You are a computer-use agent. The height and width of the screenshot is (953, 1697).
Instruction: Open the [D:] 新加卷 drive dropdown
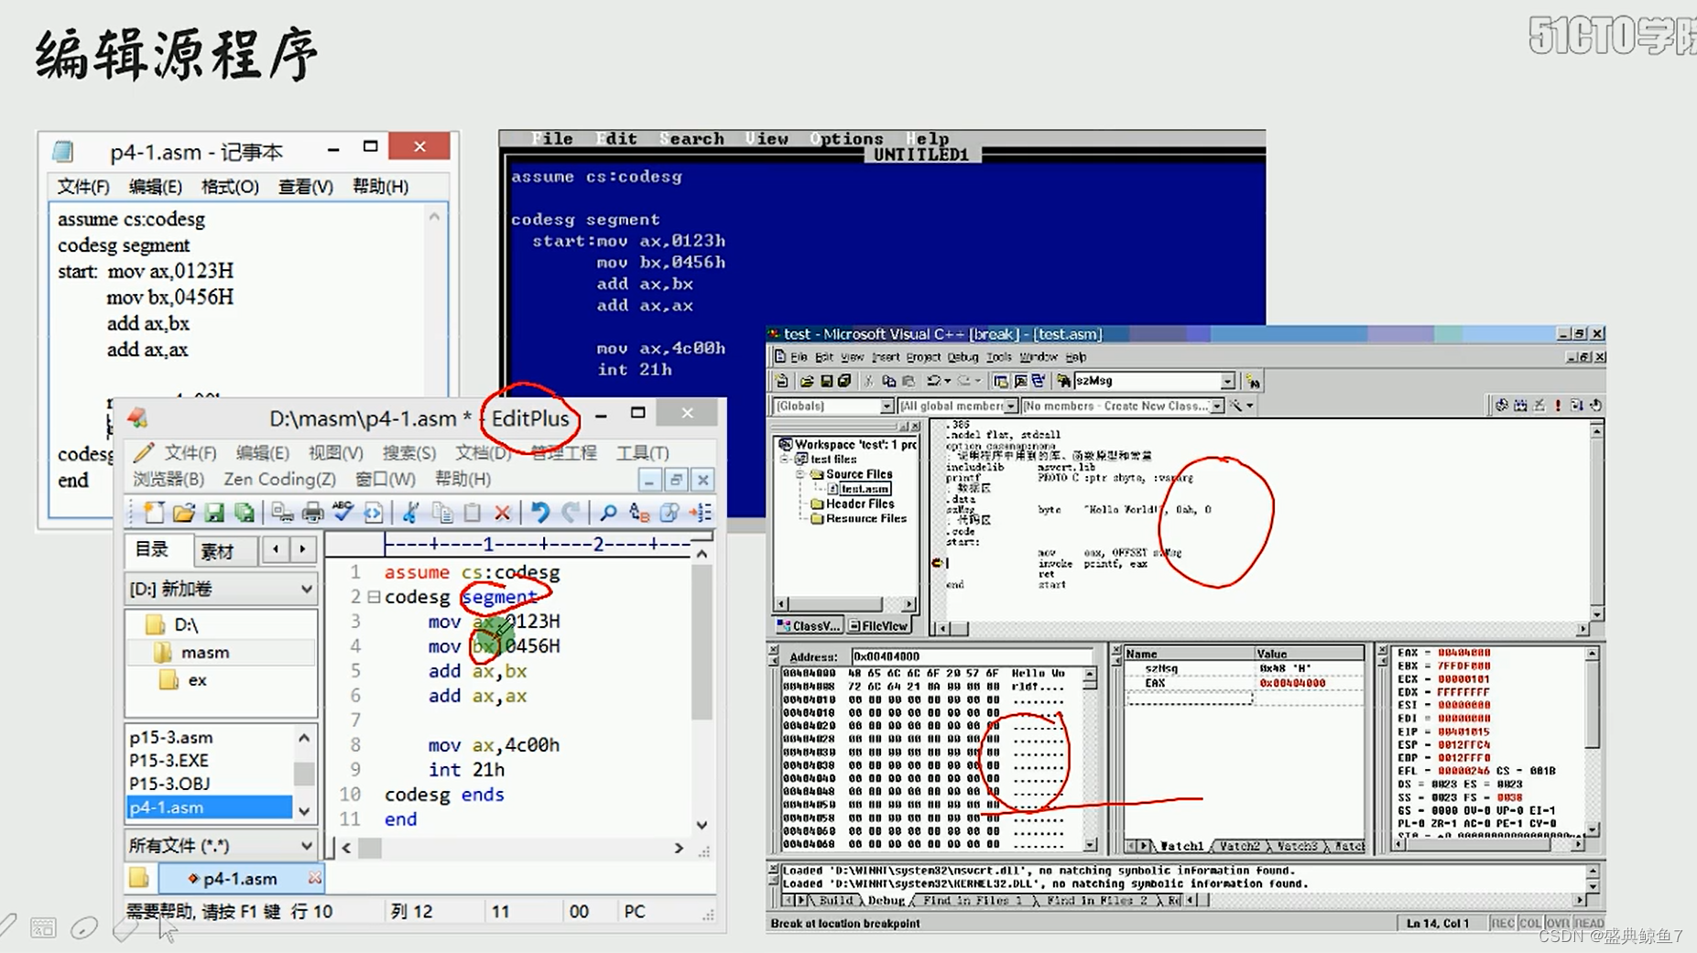coord(306,589)
